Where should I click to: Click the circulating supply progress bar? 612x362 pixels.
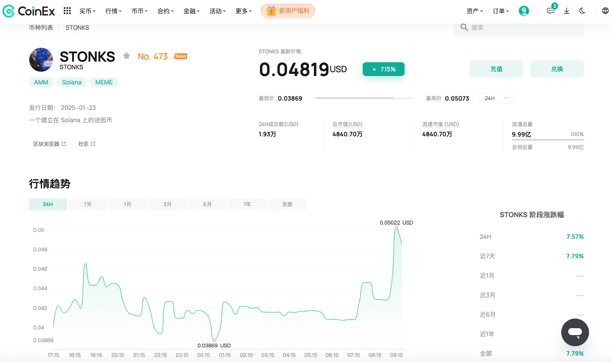(x=548, y=140)
